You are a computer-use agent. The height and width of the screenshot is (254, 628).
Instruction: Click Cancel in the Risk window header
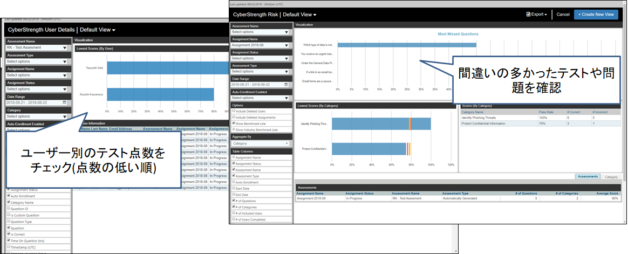(563, 15)
